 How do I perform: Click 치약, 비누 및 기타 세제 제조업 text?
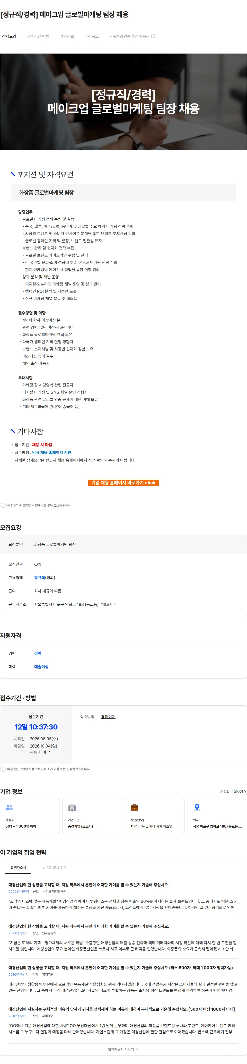point(151,827)
